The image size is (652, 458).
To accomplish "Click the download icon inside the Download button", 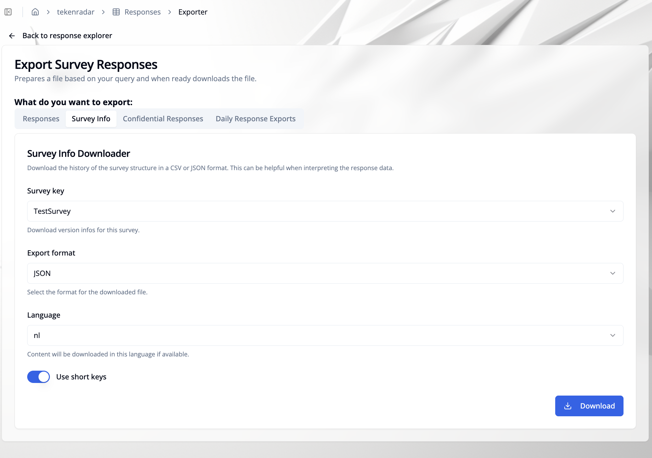I will tap(568, 406).
